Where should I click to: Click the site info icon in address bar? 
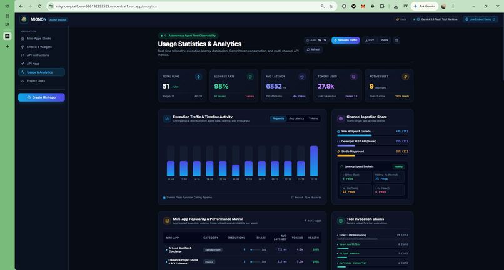(51, 6)
